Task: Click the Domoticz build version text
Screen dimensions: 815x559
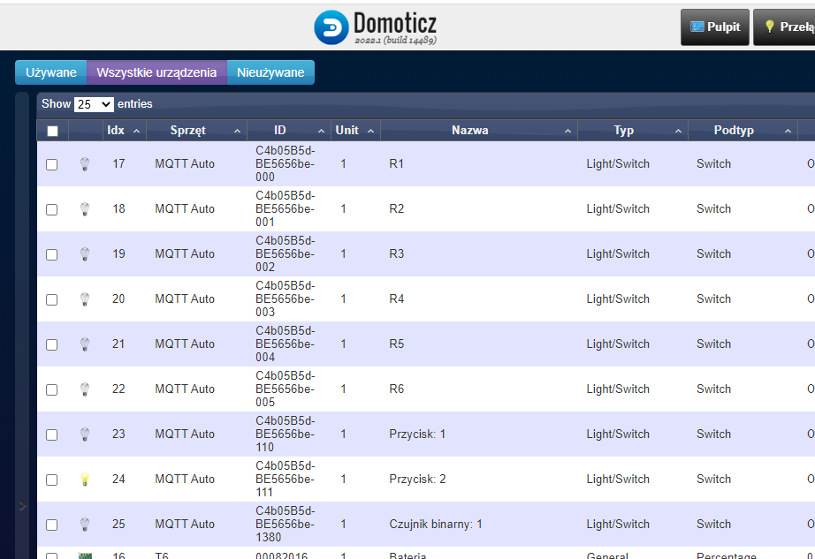Action: tap(395, 41)
